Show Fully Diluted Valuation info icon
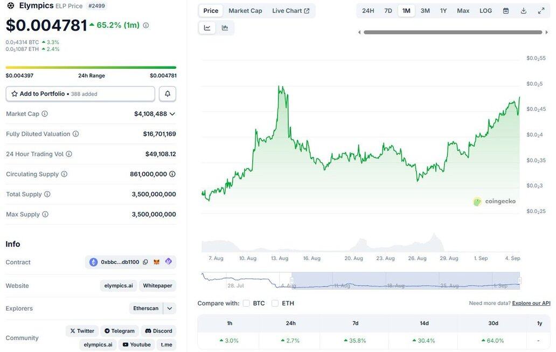556x352 pixels. tap(76, 134)
